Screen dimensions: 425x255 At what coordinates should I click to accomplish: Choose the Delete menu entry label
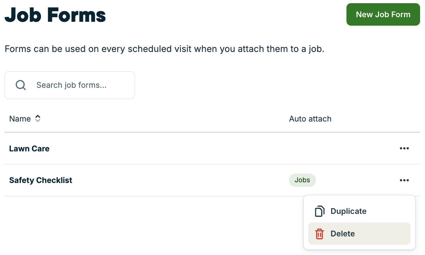click(x=343, y=234)
